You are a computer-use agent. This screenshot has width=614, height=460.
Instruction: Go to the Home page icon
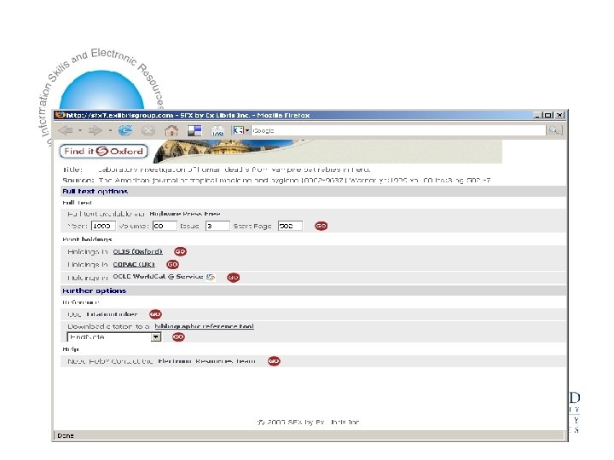[x=171, y=130]
